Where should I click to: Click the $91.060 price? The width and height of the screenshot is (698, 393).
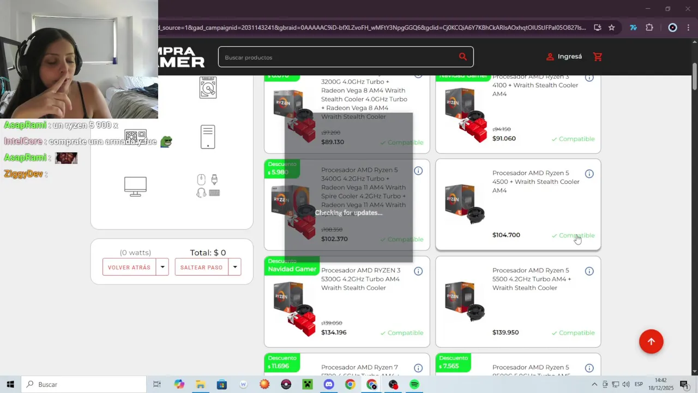(x=504, y=139)
